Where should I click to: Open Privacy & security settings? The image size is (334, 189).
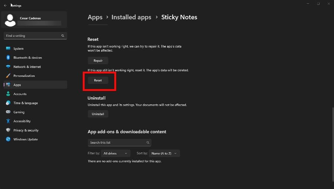[x=35, y=130]
